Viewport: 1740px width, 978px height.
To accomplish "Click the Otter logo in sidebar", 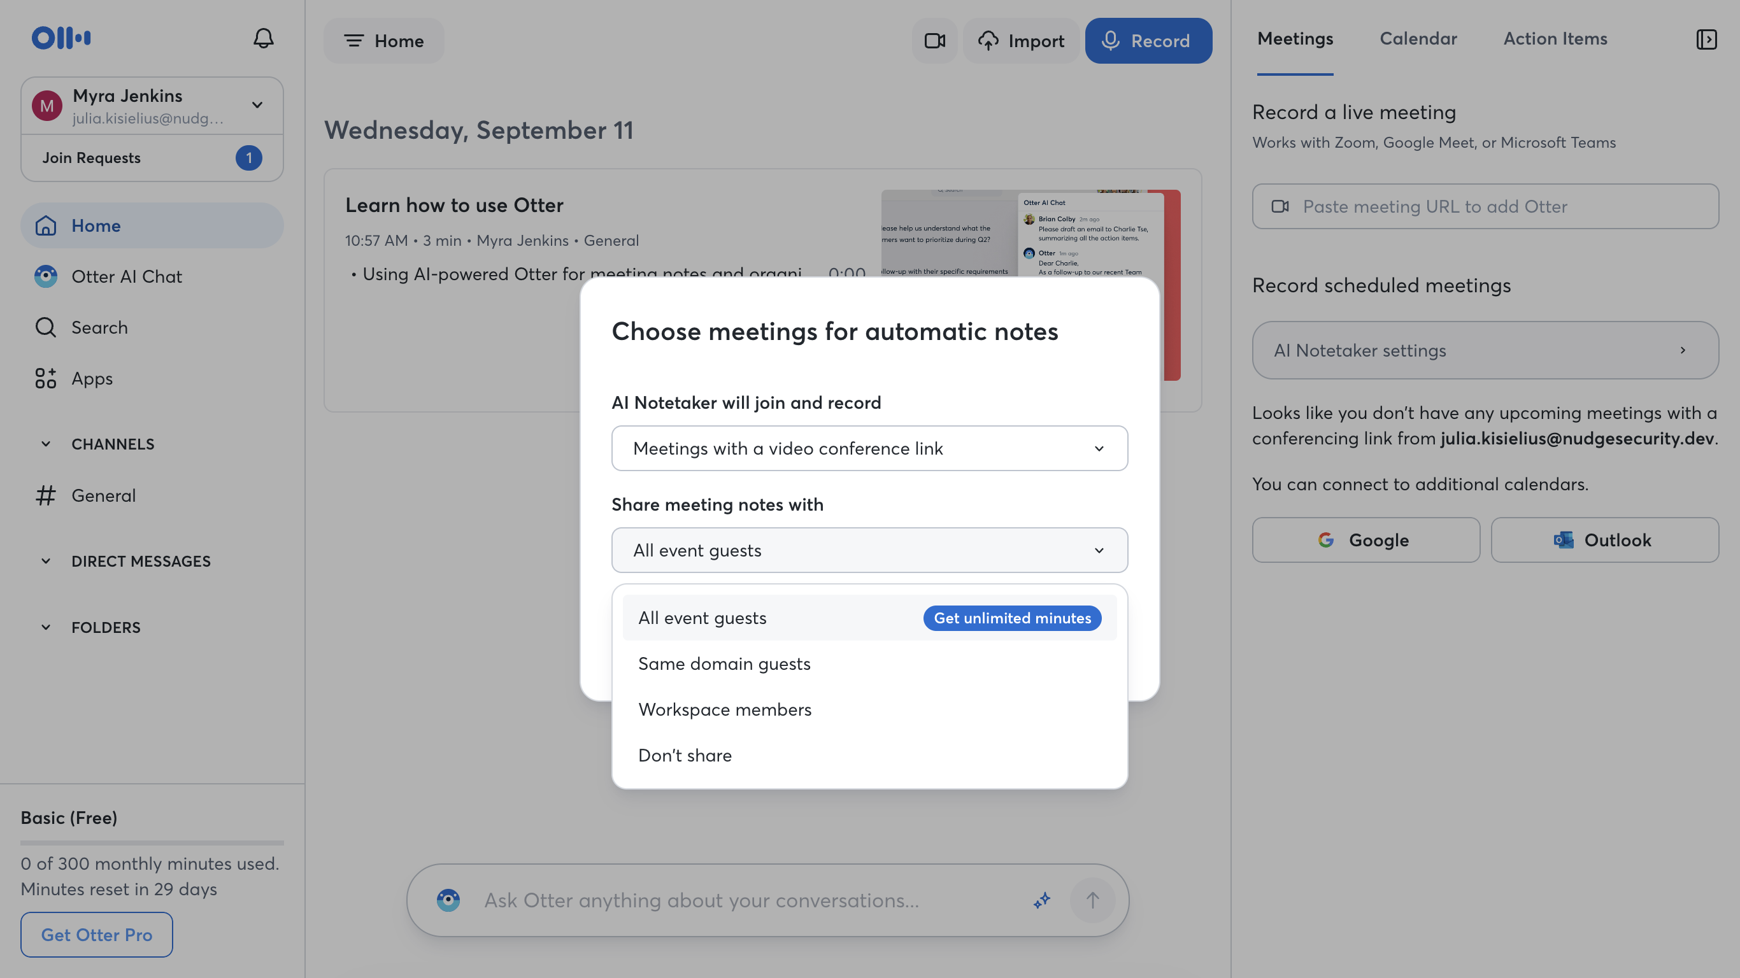I will 61,38.
